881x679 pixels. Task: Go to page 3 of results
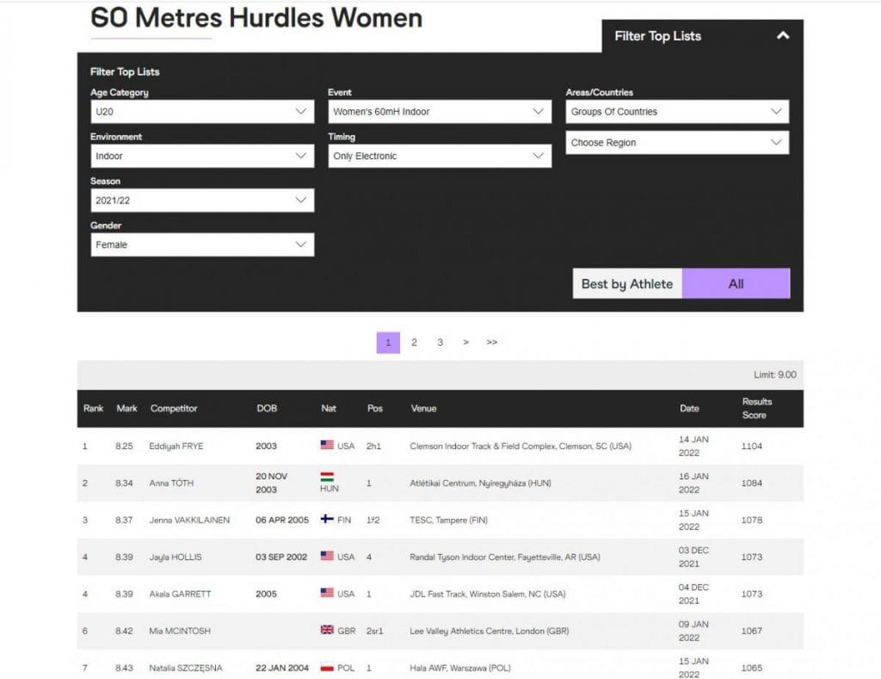pyautogui.click(x=440, y=343)
